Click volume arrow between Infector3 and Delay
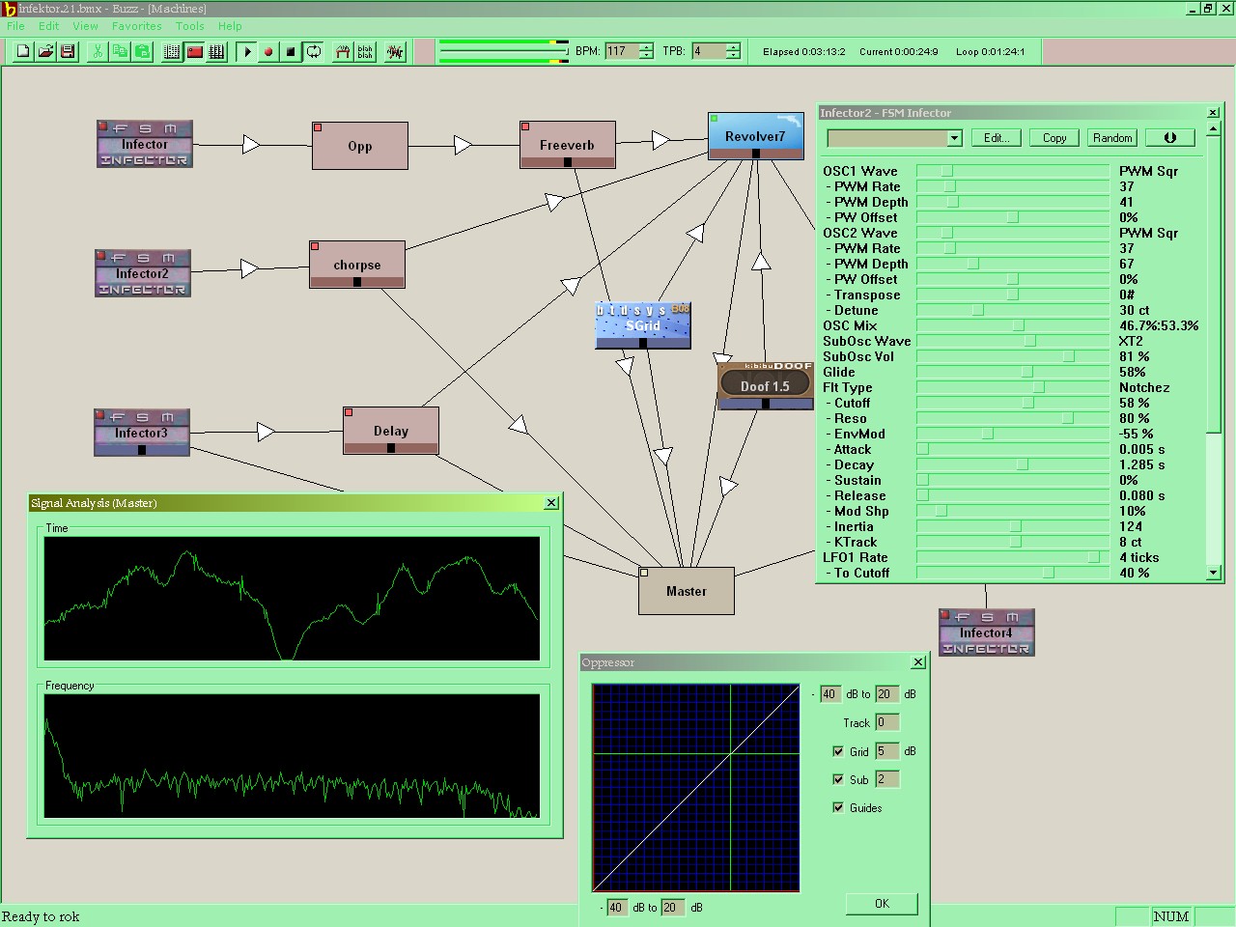The width and height of the screenshot is (1236, 927). [x=267, y=432]
